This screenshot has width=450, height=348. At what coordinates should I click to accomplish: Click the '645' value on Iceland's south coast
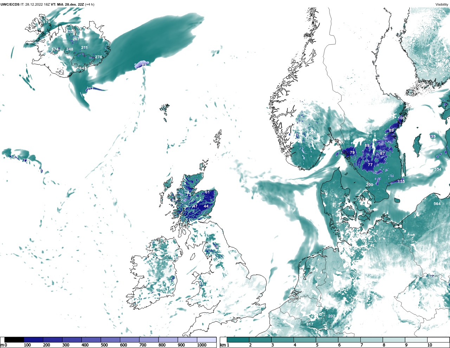click(x=83, y=68)
